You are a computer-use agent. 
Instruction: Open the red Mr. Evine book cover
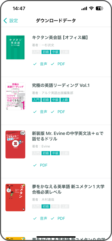15,144
